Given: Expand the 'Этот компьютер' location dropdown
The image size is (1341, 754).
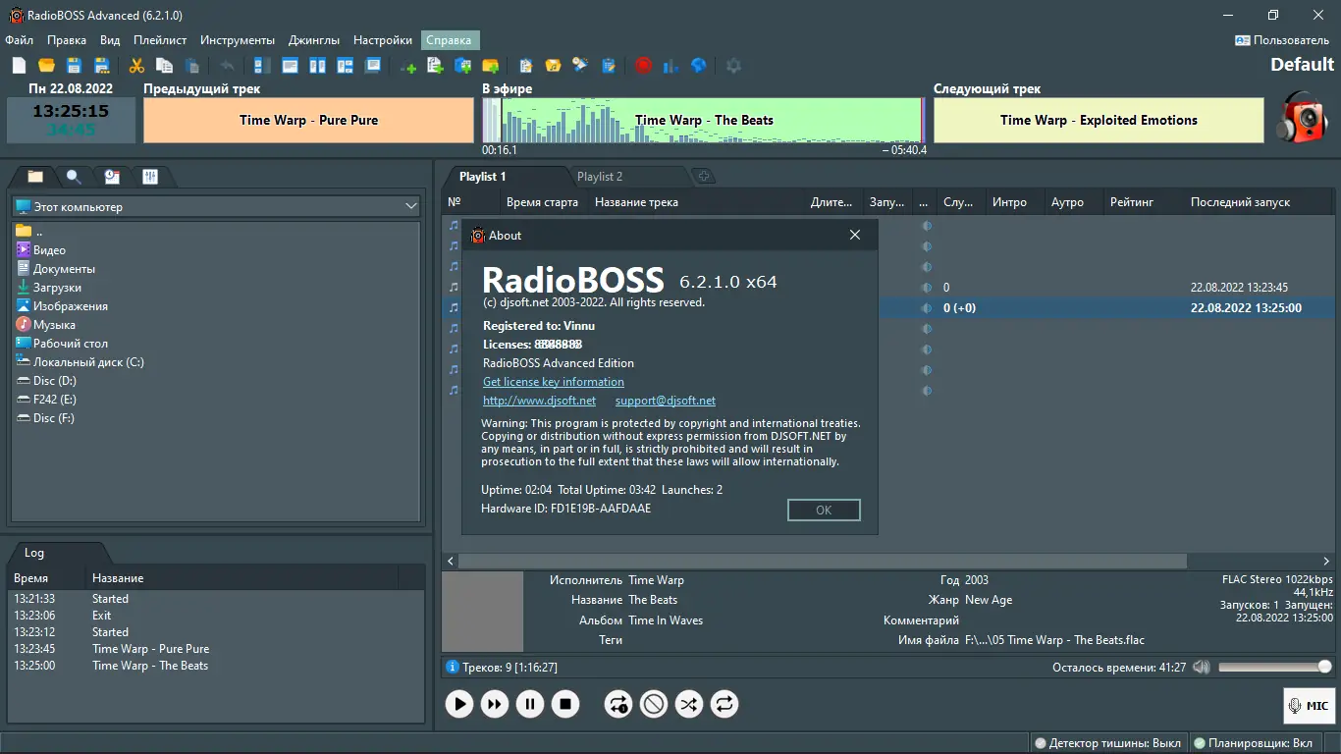Looking at the screenshot, I should click(411, 207).
